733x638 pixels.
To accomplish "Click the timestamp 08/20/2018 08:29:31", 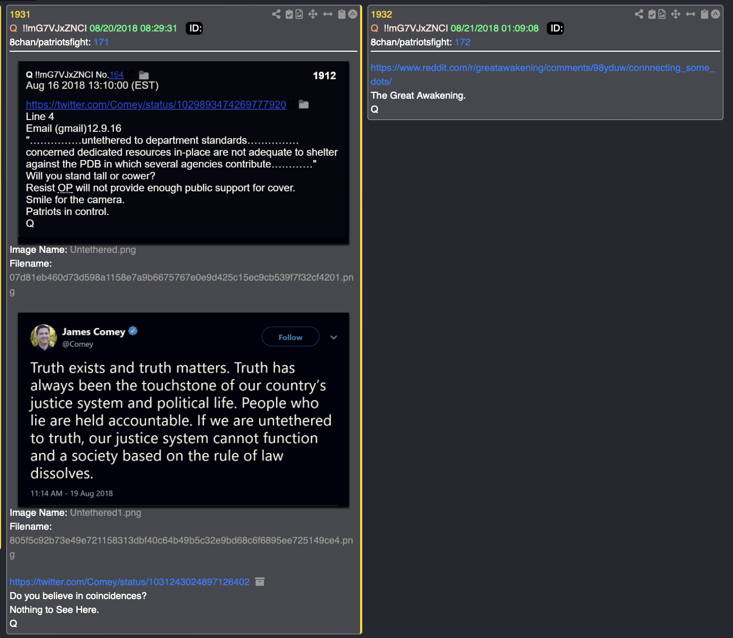I will click(x=133, y=28).
